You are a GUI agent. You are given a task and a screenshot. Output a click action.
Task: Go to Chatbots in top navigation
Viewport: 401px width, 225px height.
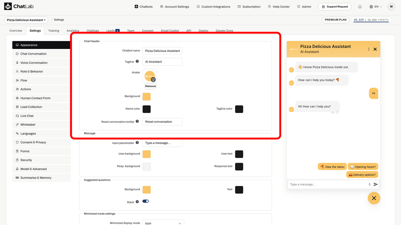[x=144, y=7]
